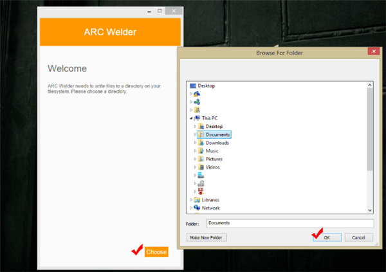Select the SD card drive icon
This screenshot has height=272, width=386.
tap(201, 191)
